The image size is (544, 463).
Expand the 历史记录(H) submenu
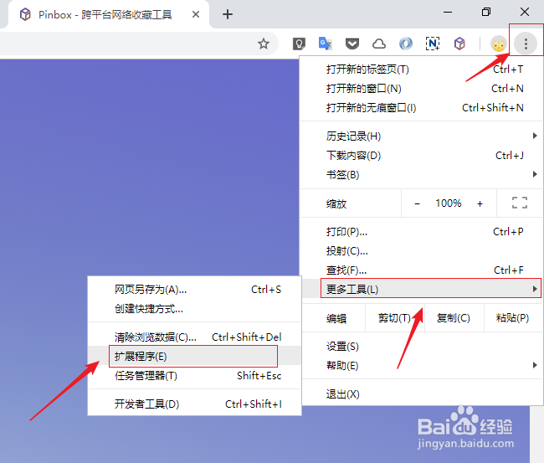coord(421,136)
